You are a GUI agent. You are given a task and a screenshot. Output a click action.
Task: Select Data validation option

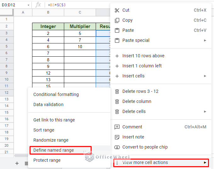pyautogui.click(x=48, y=104)
